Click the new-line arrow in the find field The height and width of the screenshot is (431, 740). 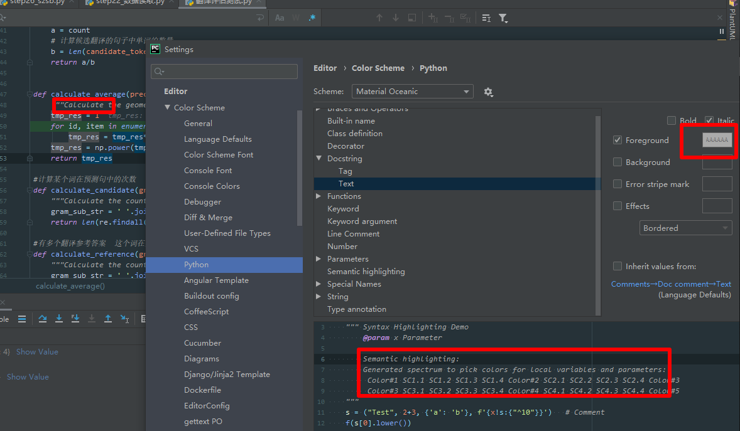260,18
